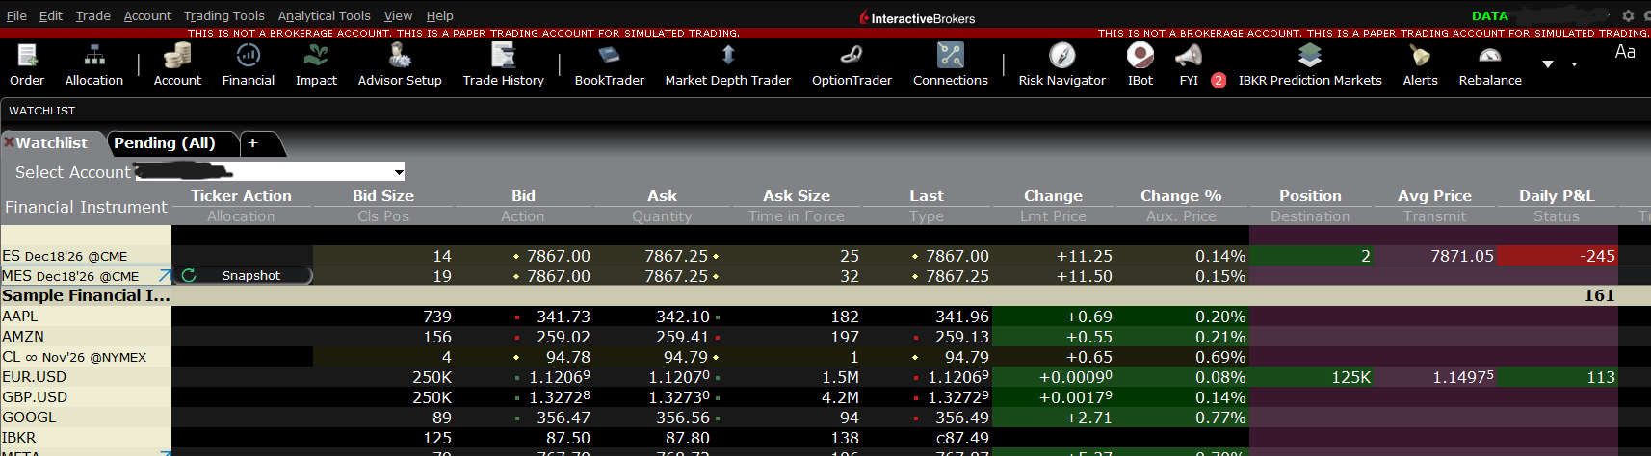Click the Ticker Action column header
The width and height of the screenshot is (1651, 456).
point(241,195)
